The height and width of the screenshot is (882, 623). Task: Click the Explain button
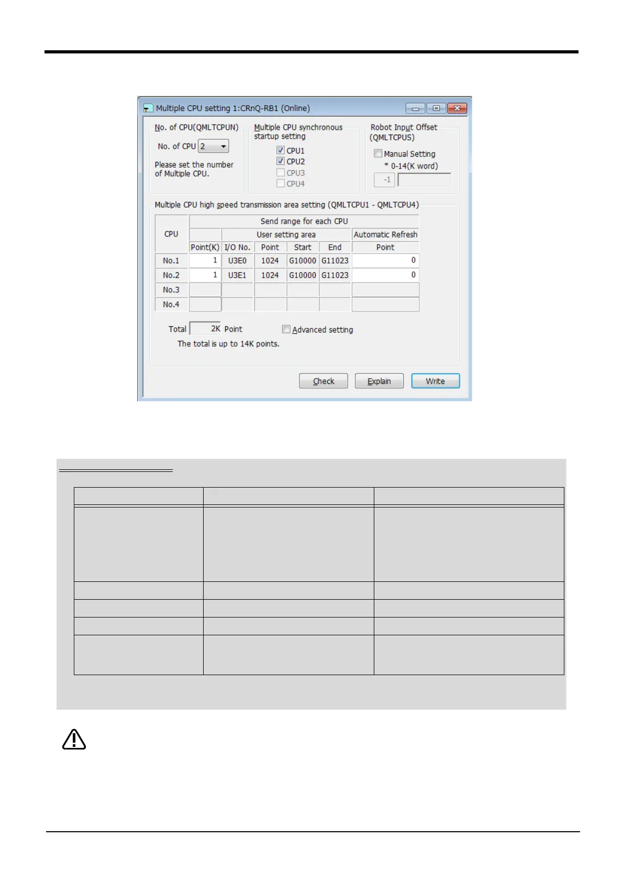click(379, 381)
